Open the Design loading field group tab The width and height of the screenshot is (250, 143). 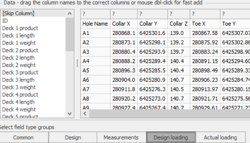tap(171, 137)
